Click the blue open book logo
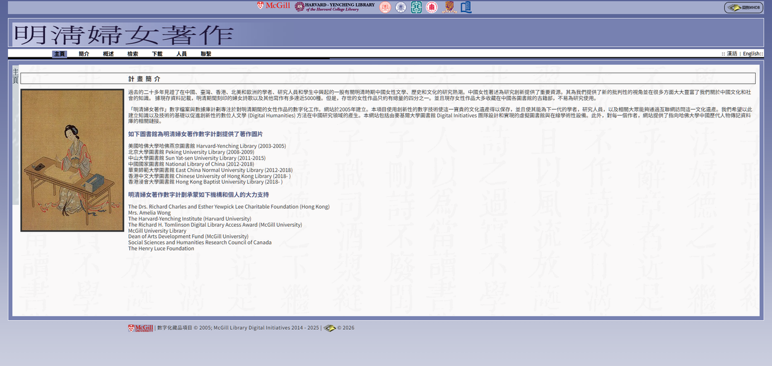This screenshot has width=772, height=366. tap(466, 7)
